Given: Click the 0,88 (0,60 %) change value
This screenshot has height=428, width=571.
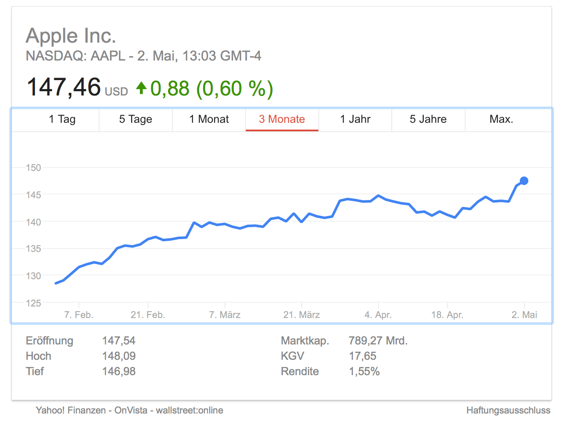Looking at the screenshot, I should (x=212, y=89).
